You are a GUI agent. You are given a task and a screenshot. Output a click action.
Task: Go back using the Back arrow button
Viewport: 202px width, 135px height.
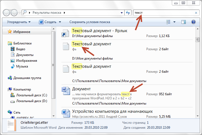(x=6, y=13)
